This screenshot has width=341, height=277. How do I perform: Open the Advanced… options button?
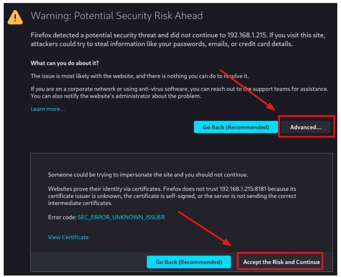tap(306, 127)
